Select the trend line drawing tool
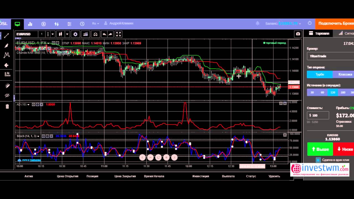 click(7, 36)
